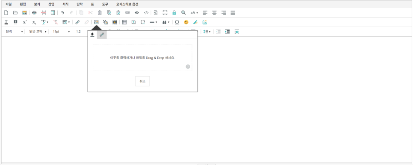Open find with magnifier icon

(183, 13)
